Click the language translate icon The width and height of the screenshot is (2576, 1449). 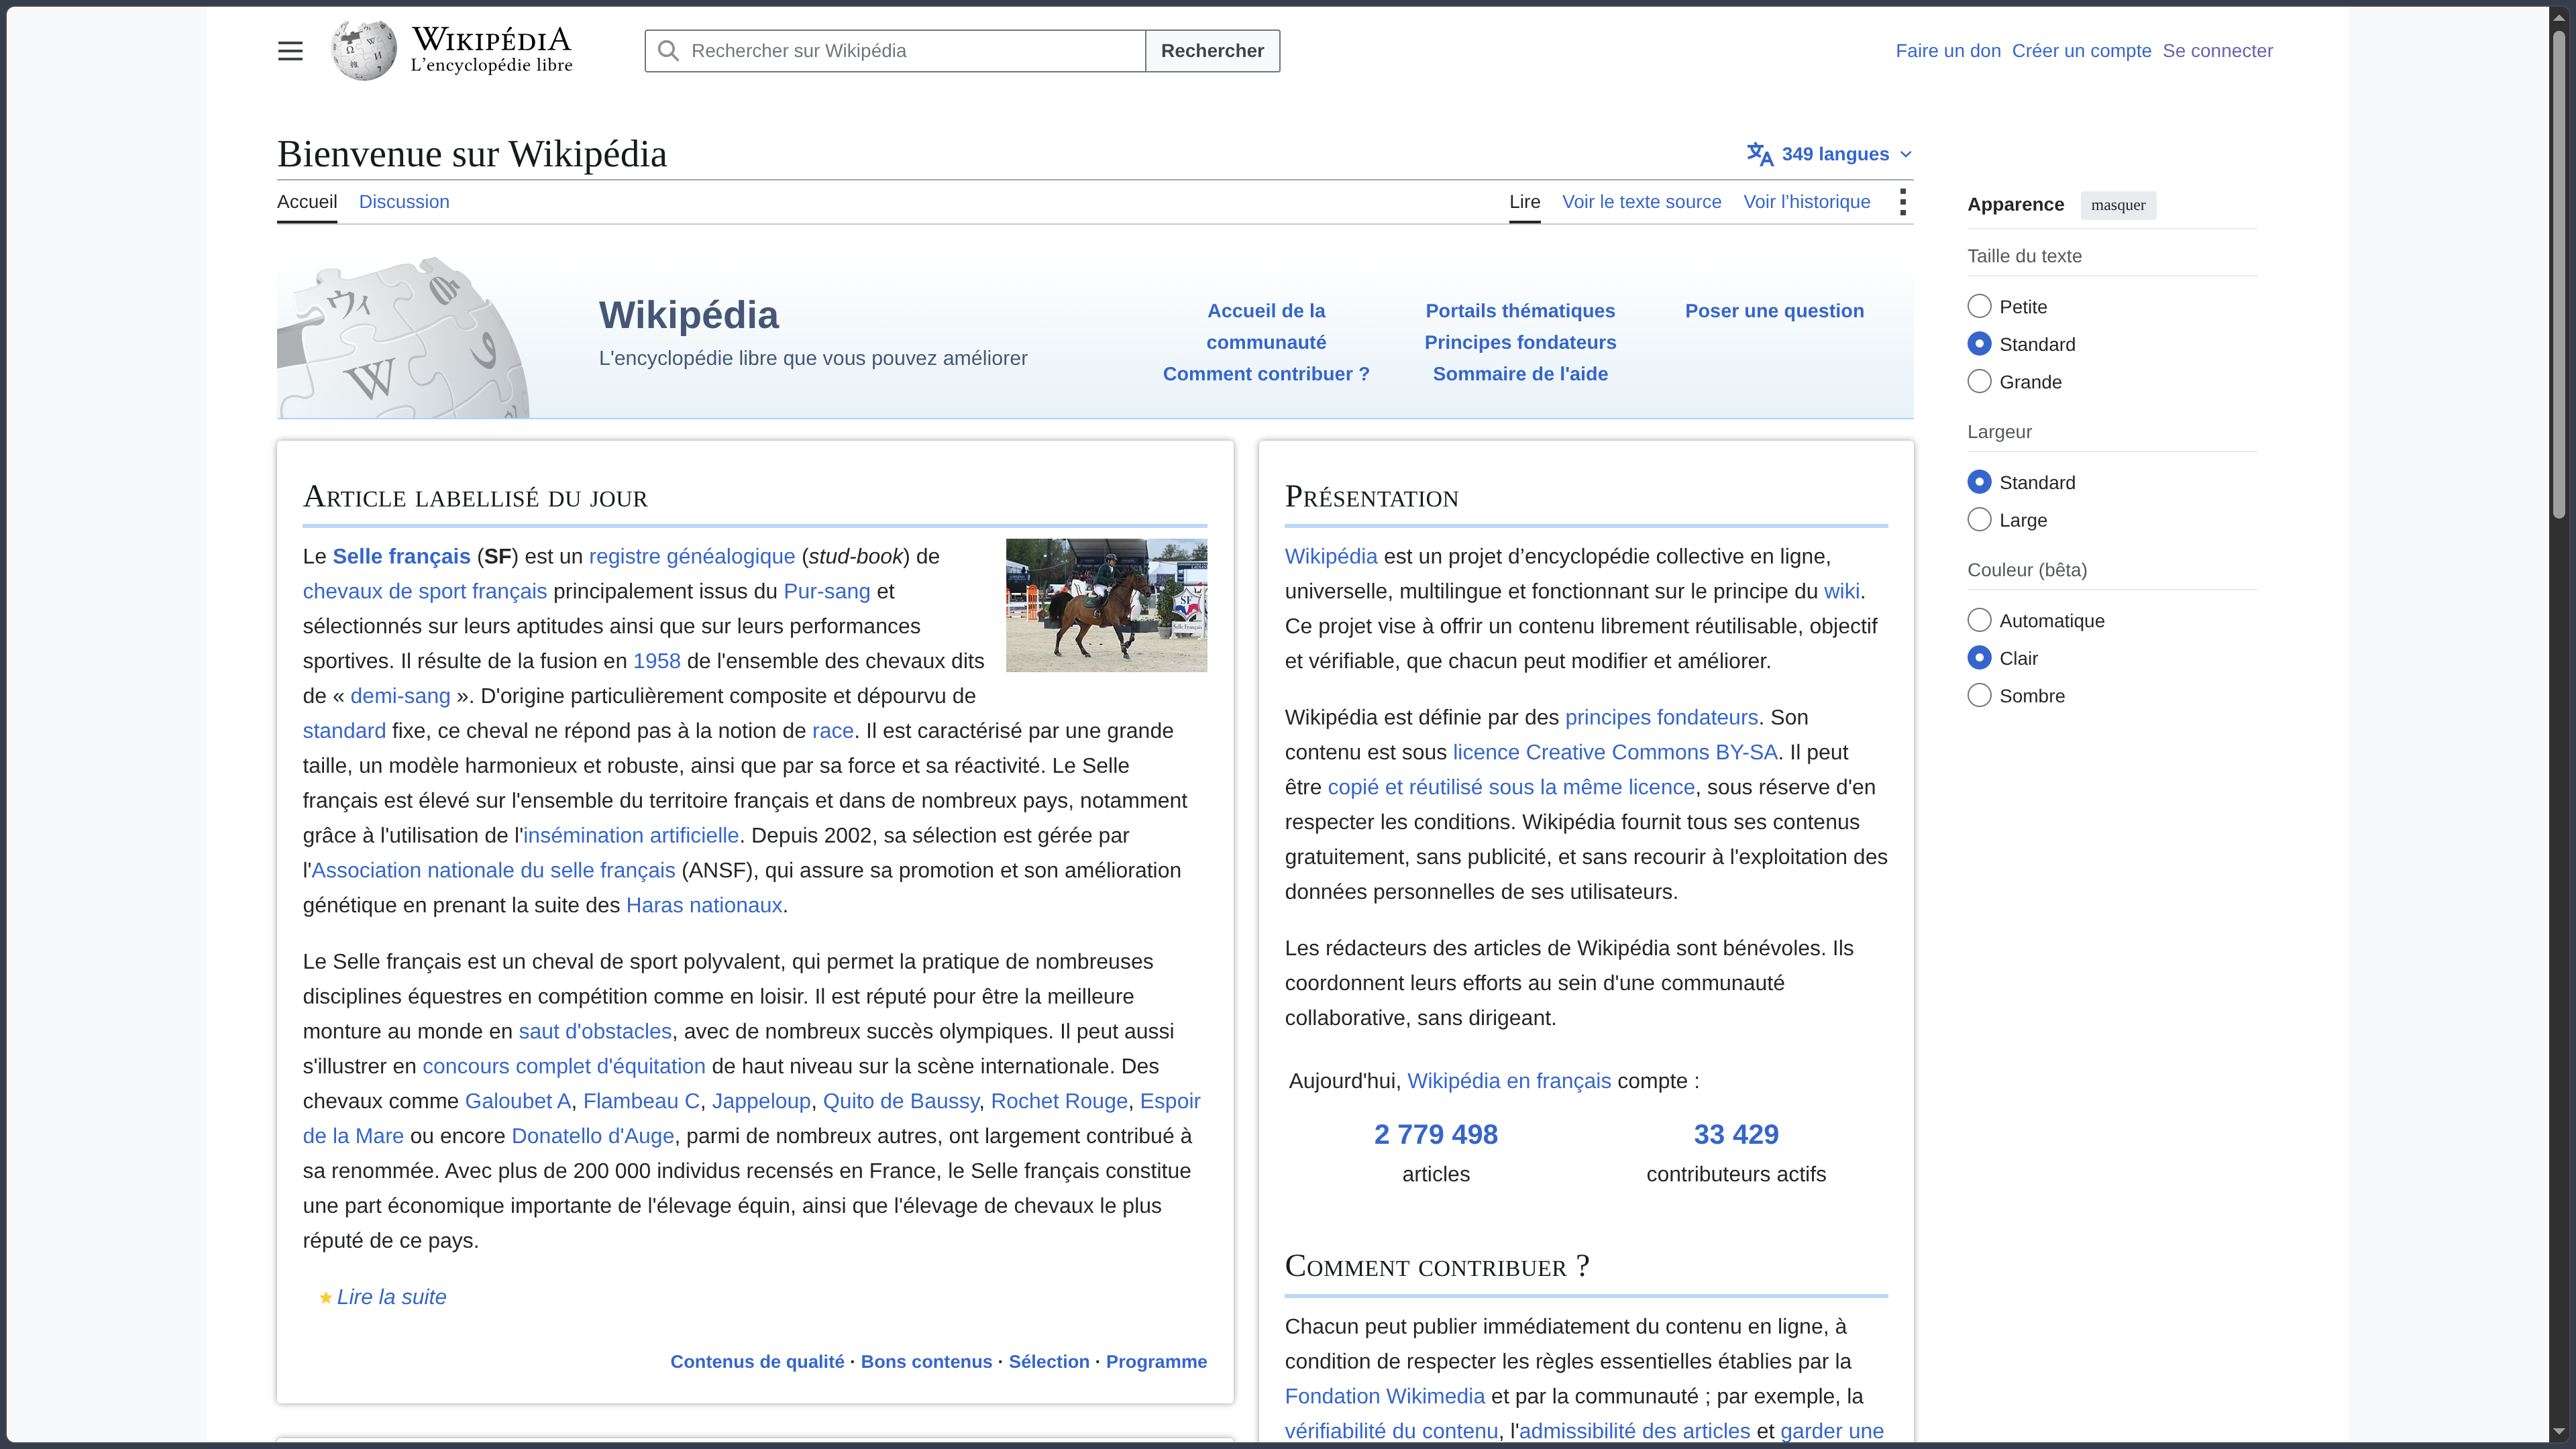(x=1760, y=154)
